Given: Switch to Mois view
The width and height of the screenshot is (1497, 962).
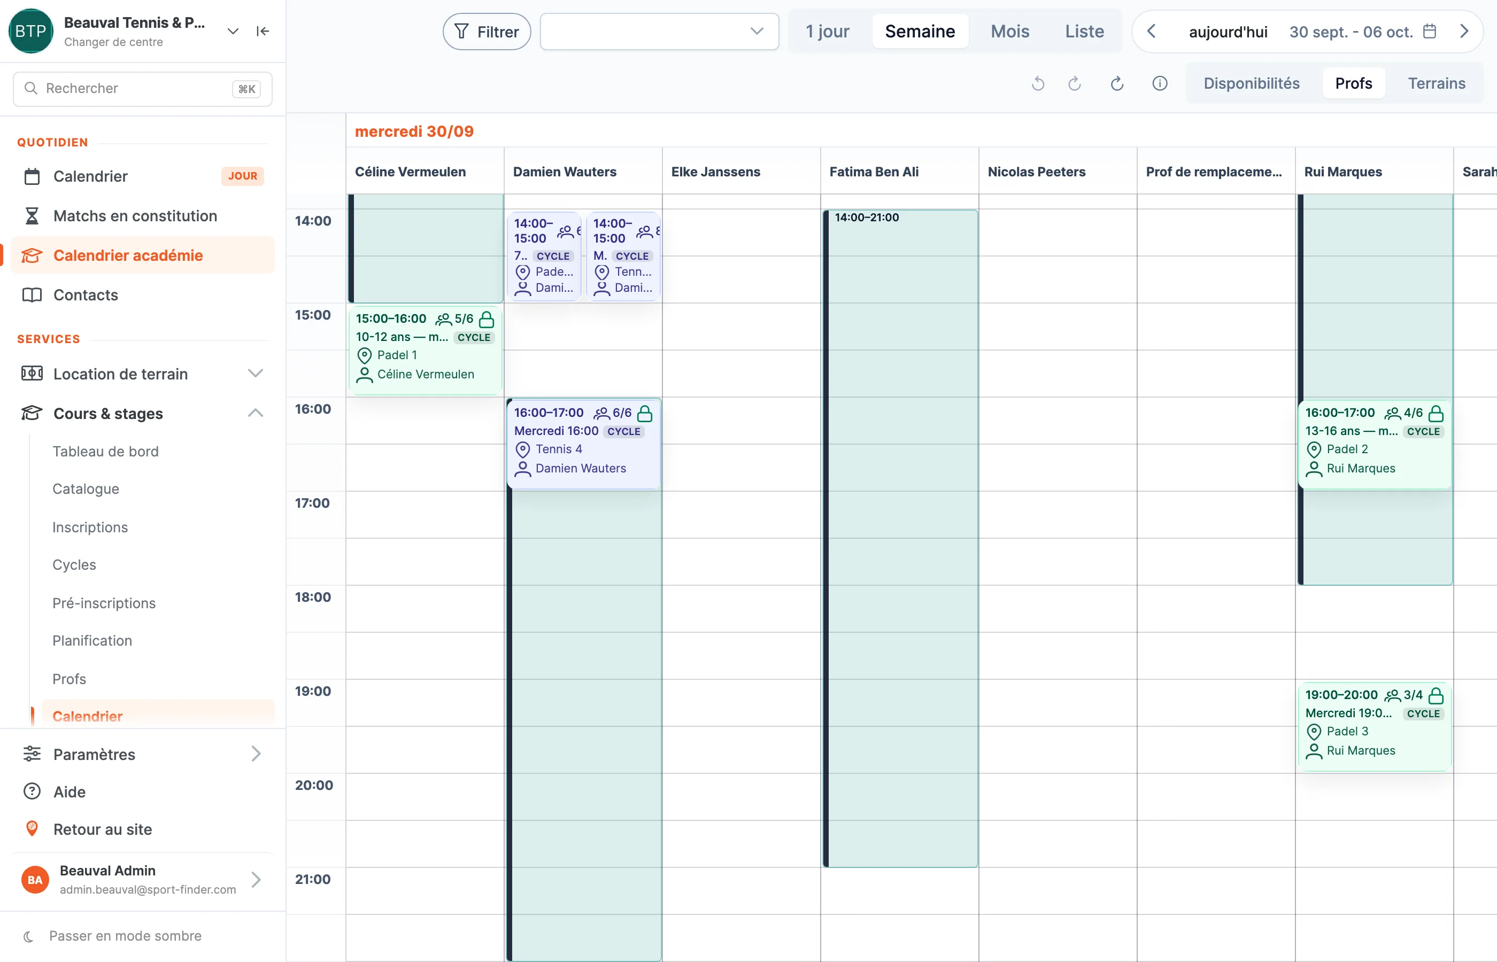Looking at the screenshot, I should click(x=1009, y=31).
